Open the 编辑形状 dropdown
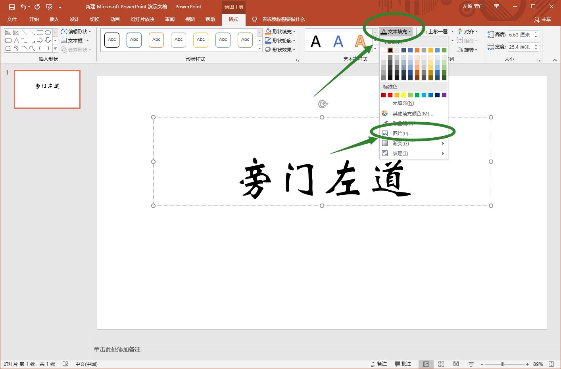The height and width of the screenshot is (369, 561). 76,31
